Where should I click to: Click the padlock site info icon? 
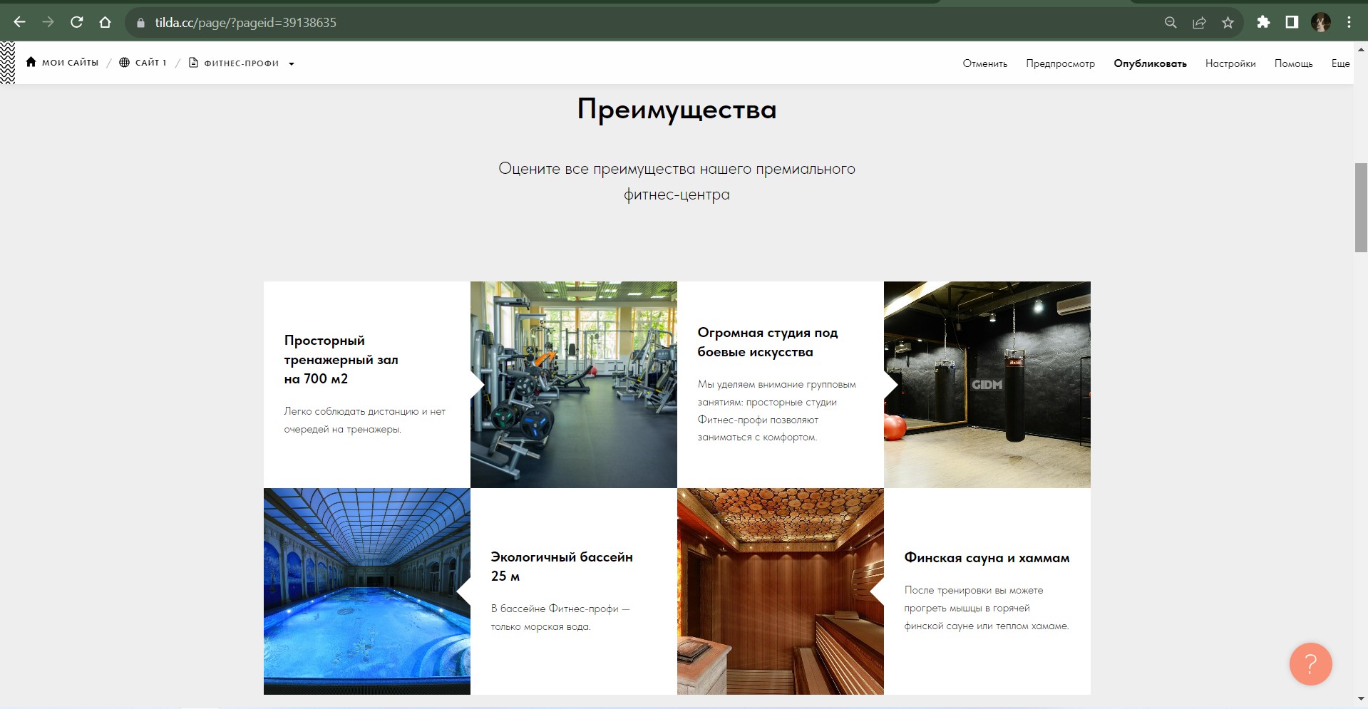coord(140,23)
